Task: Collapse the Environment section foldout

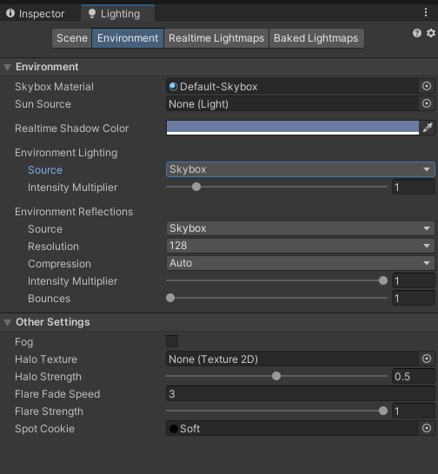Action: click(7, 67)
